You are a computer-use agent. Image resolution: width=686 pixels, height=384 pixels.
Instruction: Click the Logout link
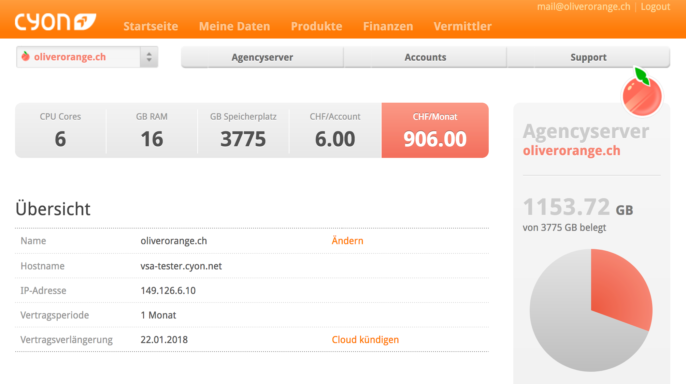(x=655, y=7)
